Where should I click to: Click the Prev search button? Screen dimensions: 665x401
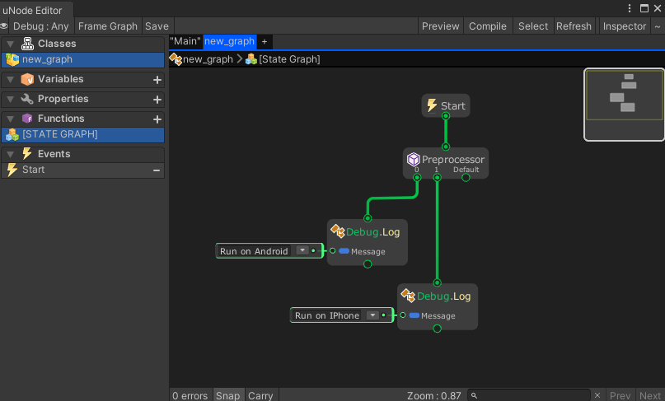[620, 395]
